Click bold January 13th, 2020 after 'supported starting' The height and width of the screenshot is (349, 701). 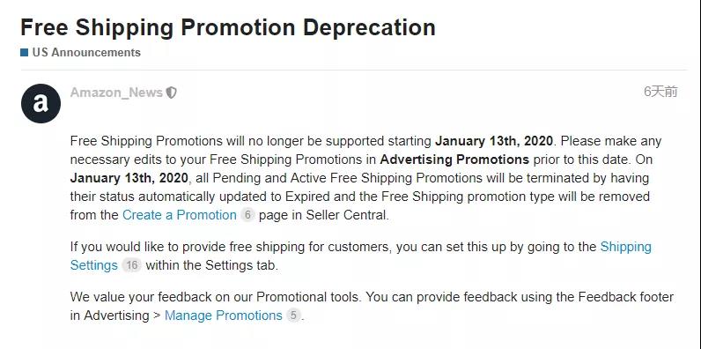coord(494,141)
